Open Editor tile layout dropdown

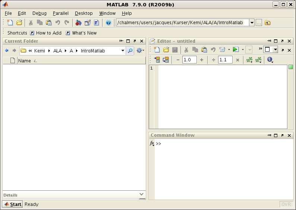point(275,50)
